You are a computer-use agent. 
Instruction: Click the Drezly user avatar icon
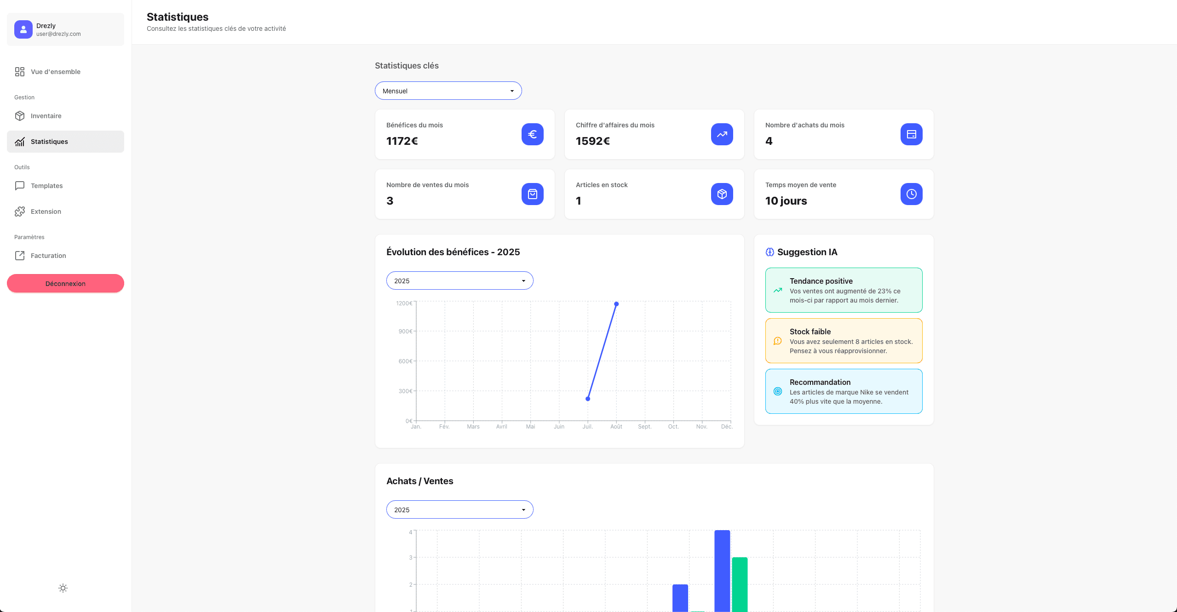tap(23, 29)
